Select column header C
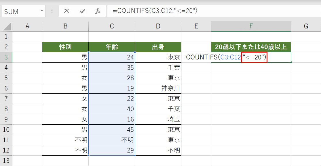This screenshot has height=166, width=321. 111,26
